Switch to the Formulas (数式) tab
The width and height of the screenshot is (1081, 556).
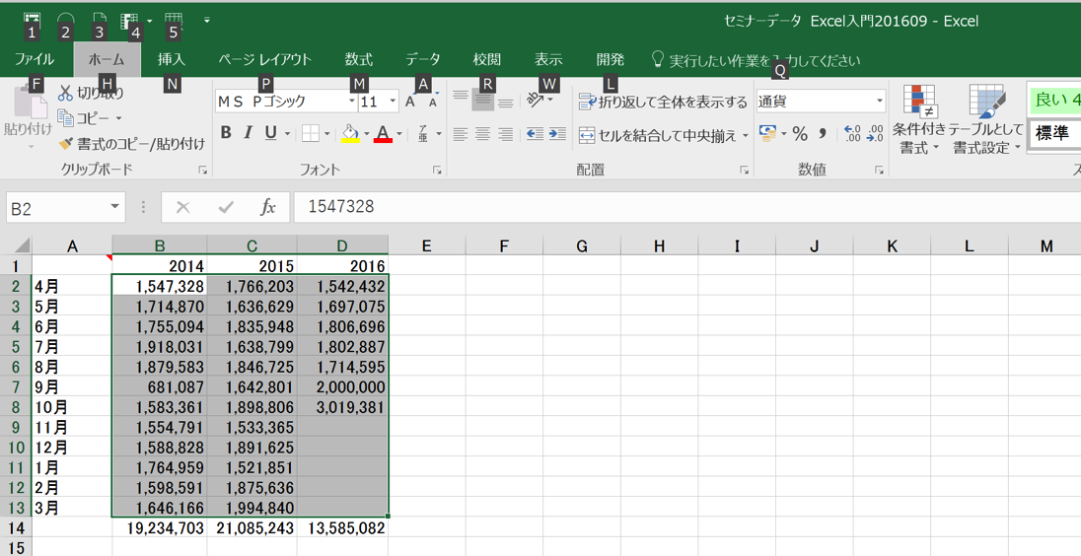(358, 59)
